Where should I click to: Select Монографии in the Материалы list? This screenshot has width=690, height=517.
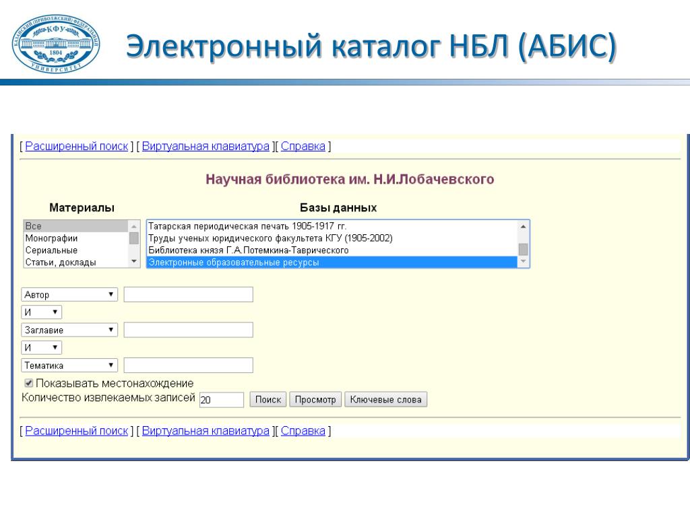tap(75, 238)
